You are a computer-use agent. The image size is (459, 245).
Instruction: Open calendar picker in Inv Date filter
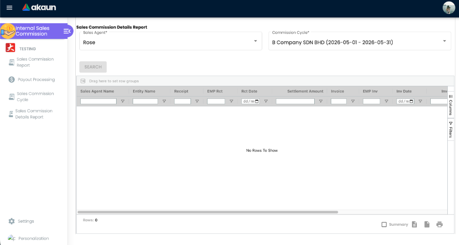tap(411, 101)
